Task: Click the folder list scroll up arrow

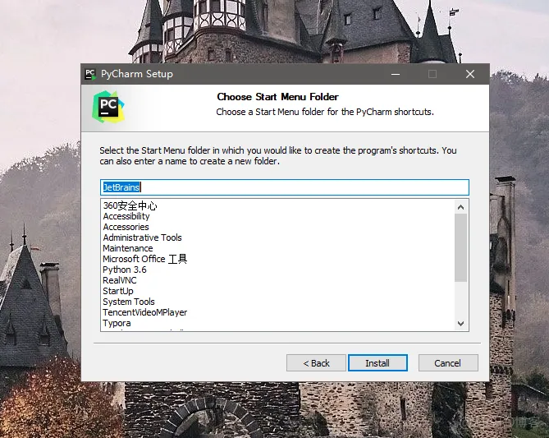Action: click(x=460, y=207)
